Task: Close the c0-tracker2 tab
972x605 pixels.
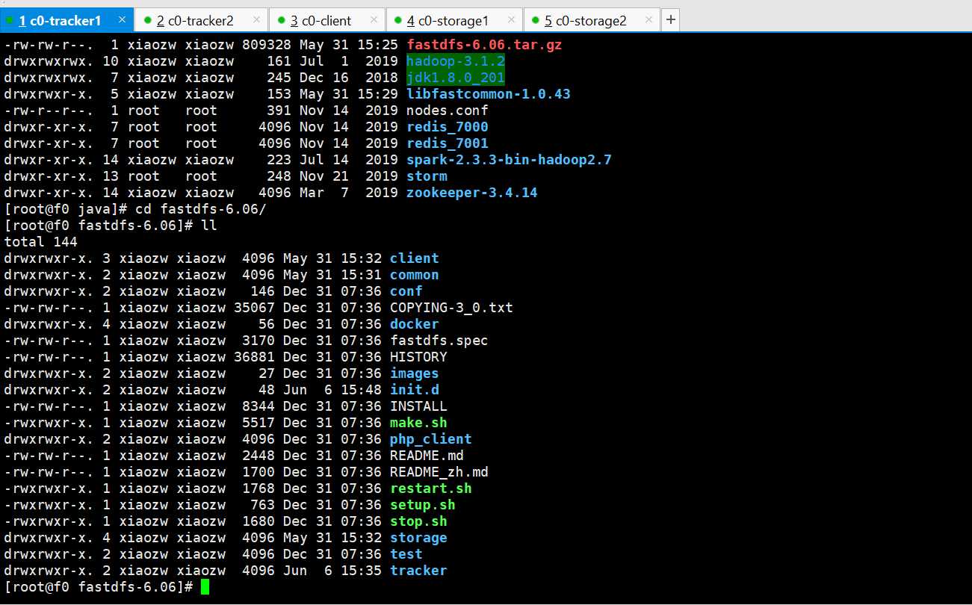Action: (256, 20)
